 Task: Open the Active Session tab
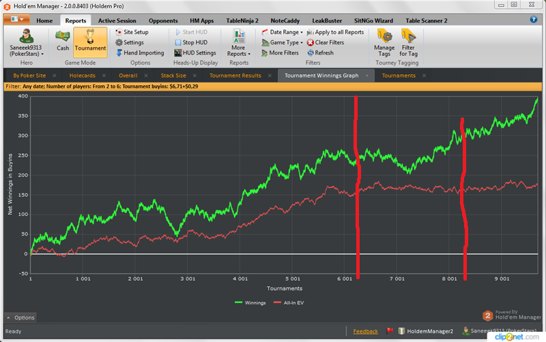pos(117,20)
